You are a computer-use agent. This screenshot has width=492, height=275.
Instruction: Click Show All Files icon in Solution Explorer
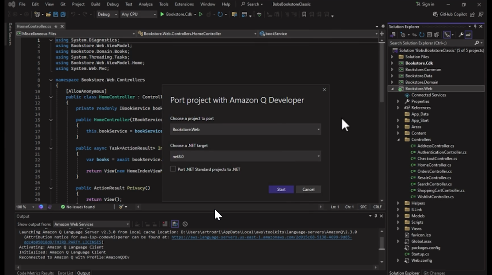pyautogui.click(x=436, y=35)
